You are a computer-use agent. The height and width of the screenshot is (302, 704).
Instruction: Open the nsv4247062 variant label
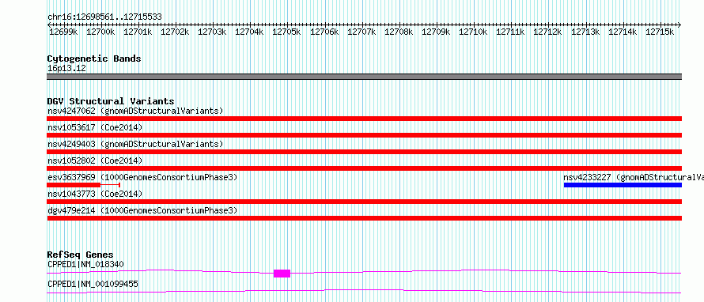(135, 111)
